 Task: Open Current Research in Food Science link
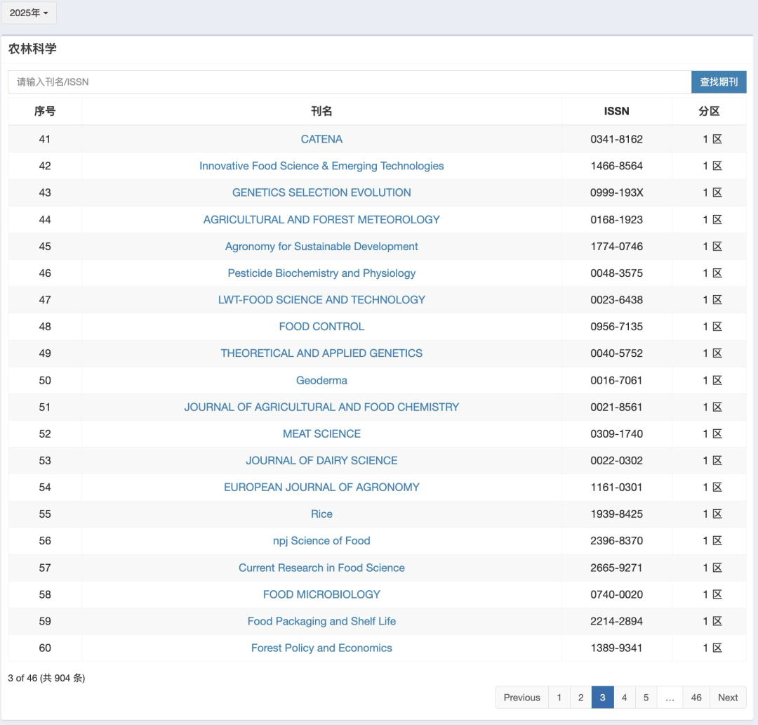point(321,568)
